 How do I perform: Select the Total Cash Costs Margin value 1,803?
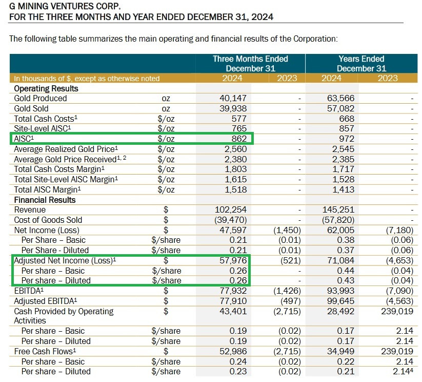point(236,169)
